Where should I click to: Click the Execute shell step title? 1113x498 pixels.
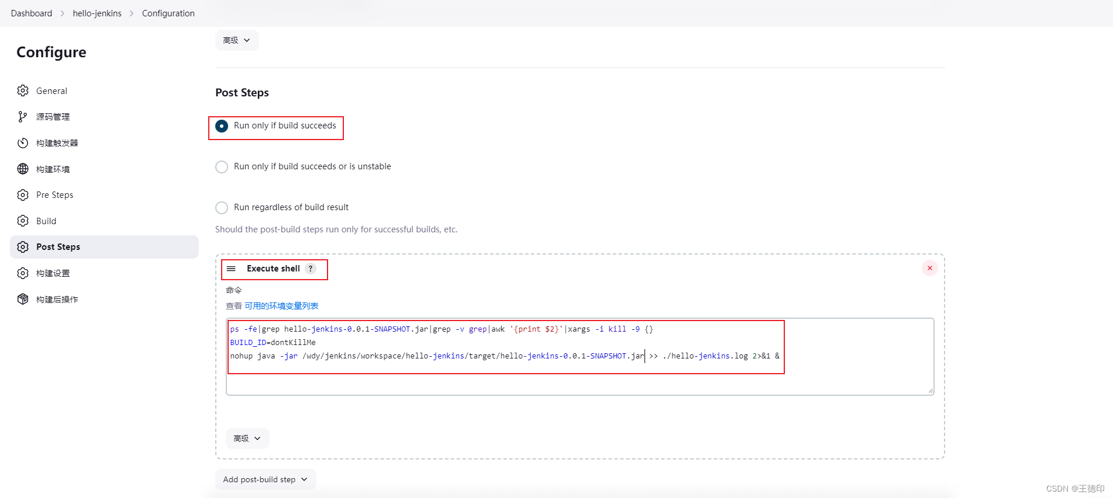click(x=273, y=269)
